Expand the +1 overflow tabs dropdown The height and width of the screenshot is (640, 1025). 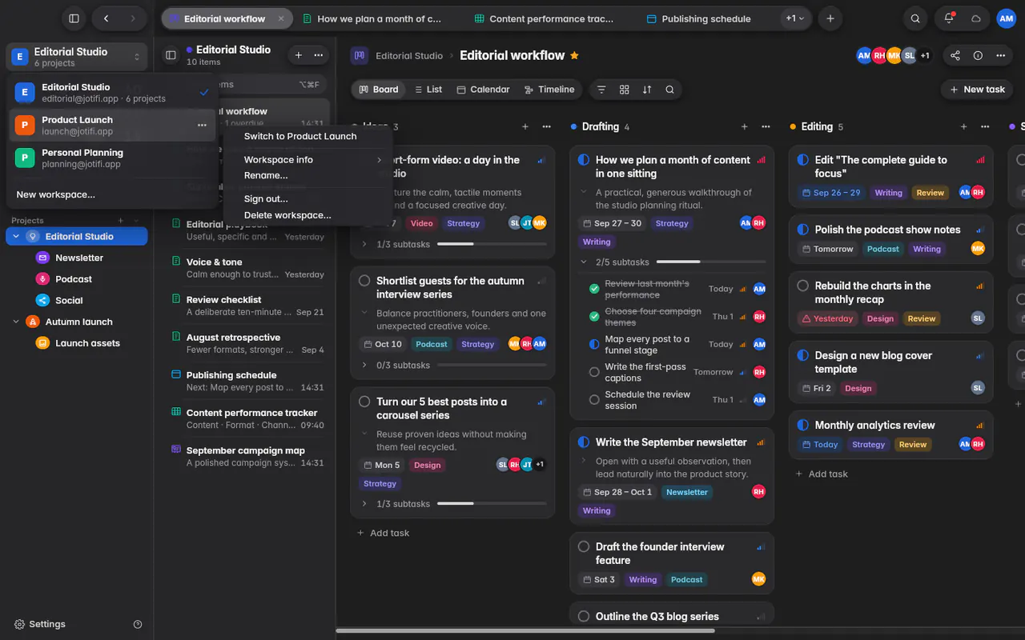pos(795,18)
